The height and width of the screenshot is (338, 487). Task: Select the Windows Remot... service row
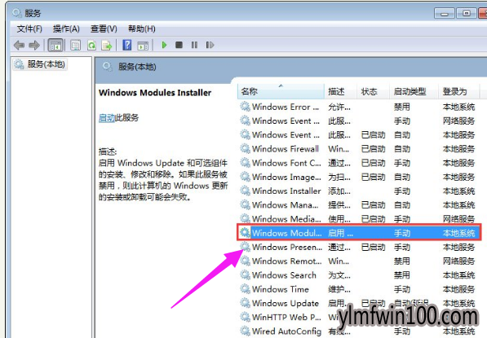(359, 261)
